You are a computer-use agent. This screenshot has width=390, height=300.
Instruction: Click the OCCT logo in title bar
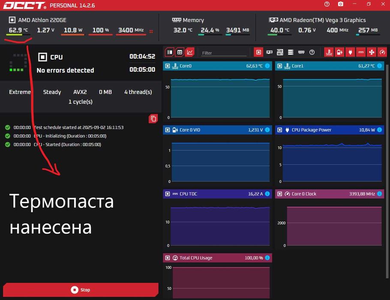point(24,5)
